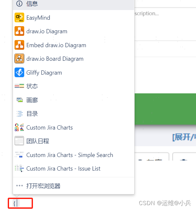
Task: Click the calendar icon for 团队日程
Action: click(x=19, y=141)
